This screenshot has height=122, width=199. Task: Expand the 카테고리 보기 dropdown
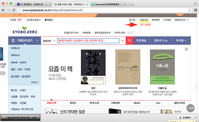coord(37,40)
